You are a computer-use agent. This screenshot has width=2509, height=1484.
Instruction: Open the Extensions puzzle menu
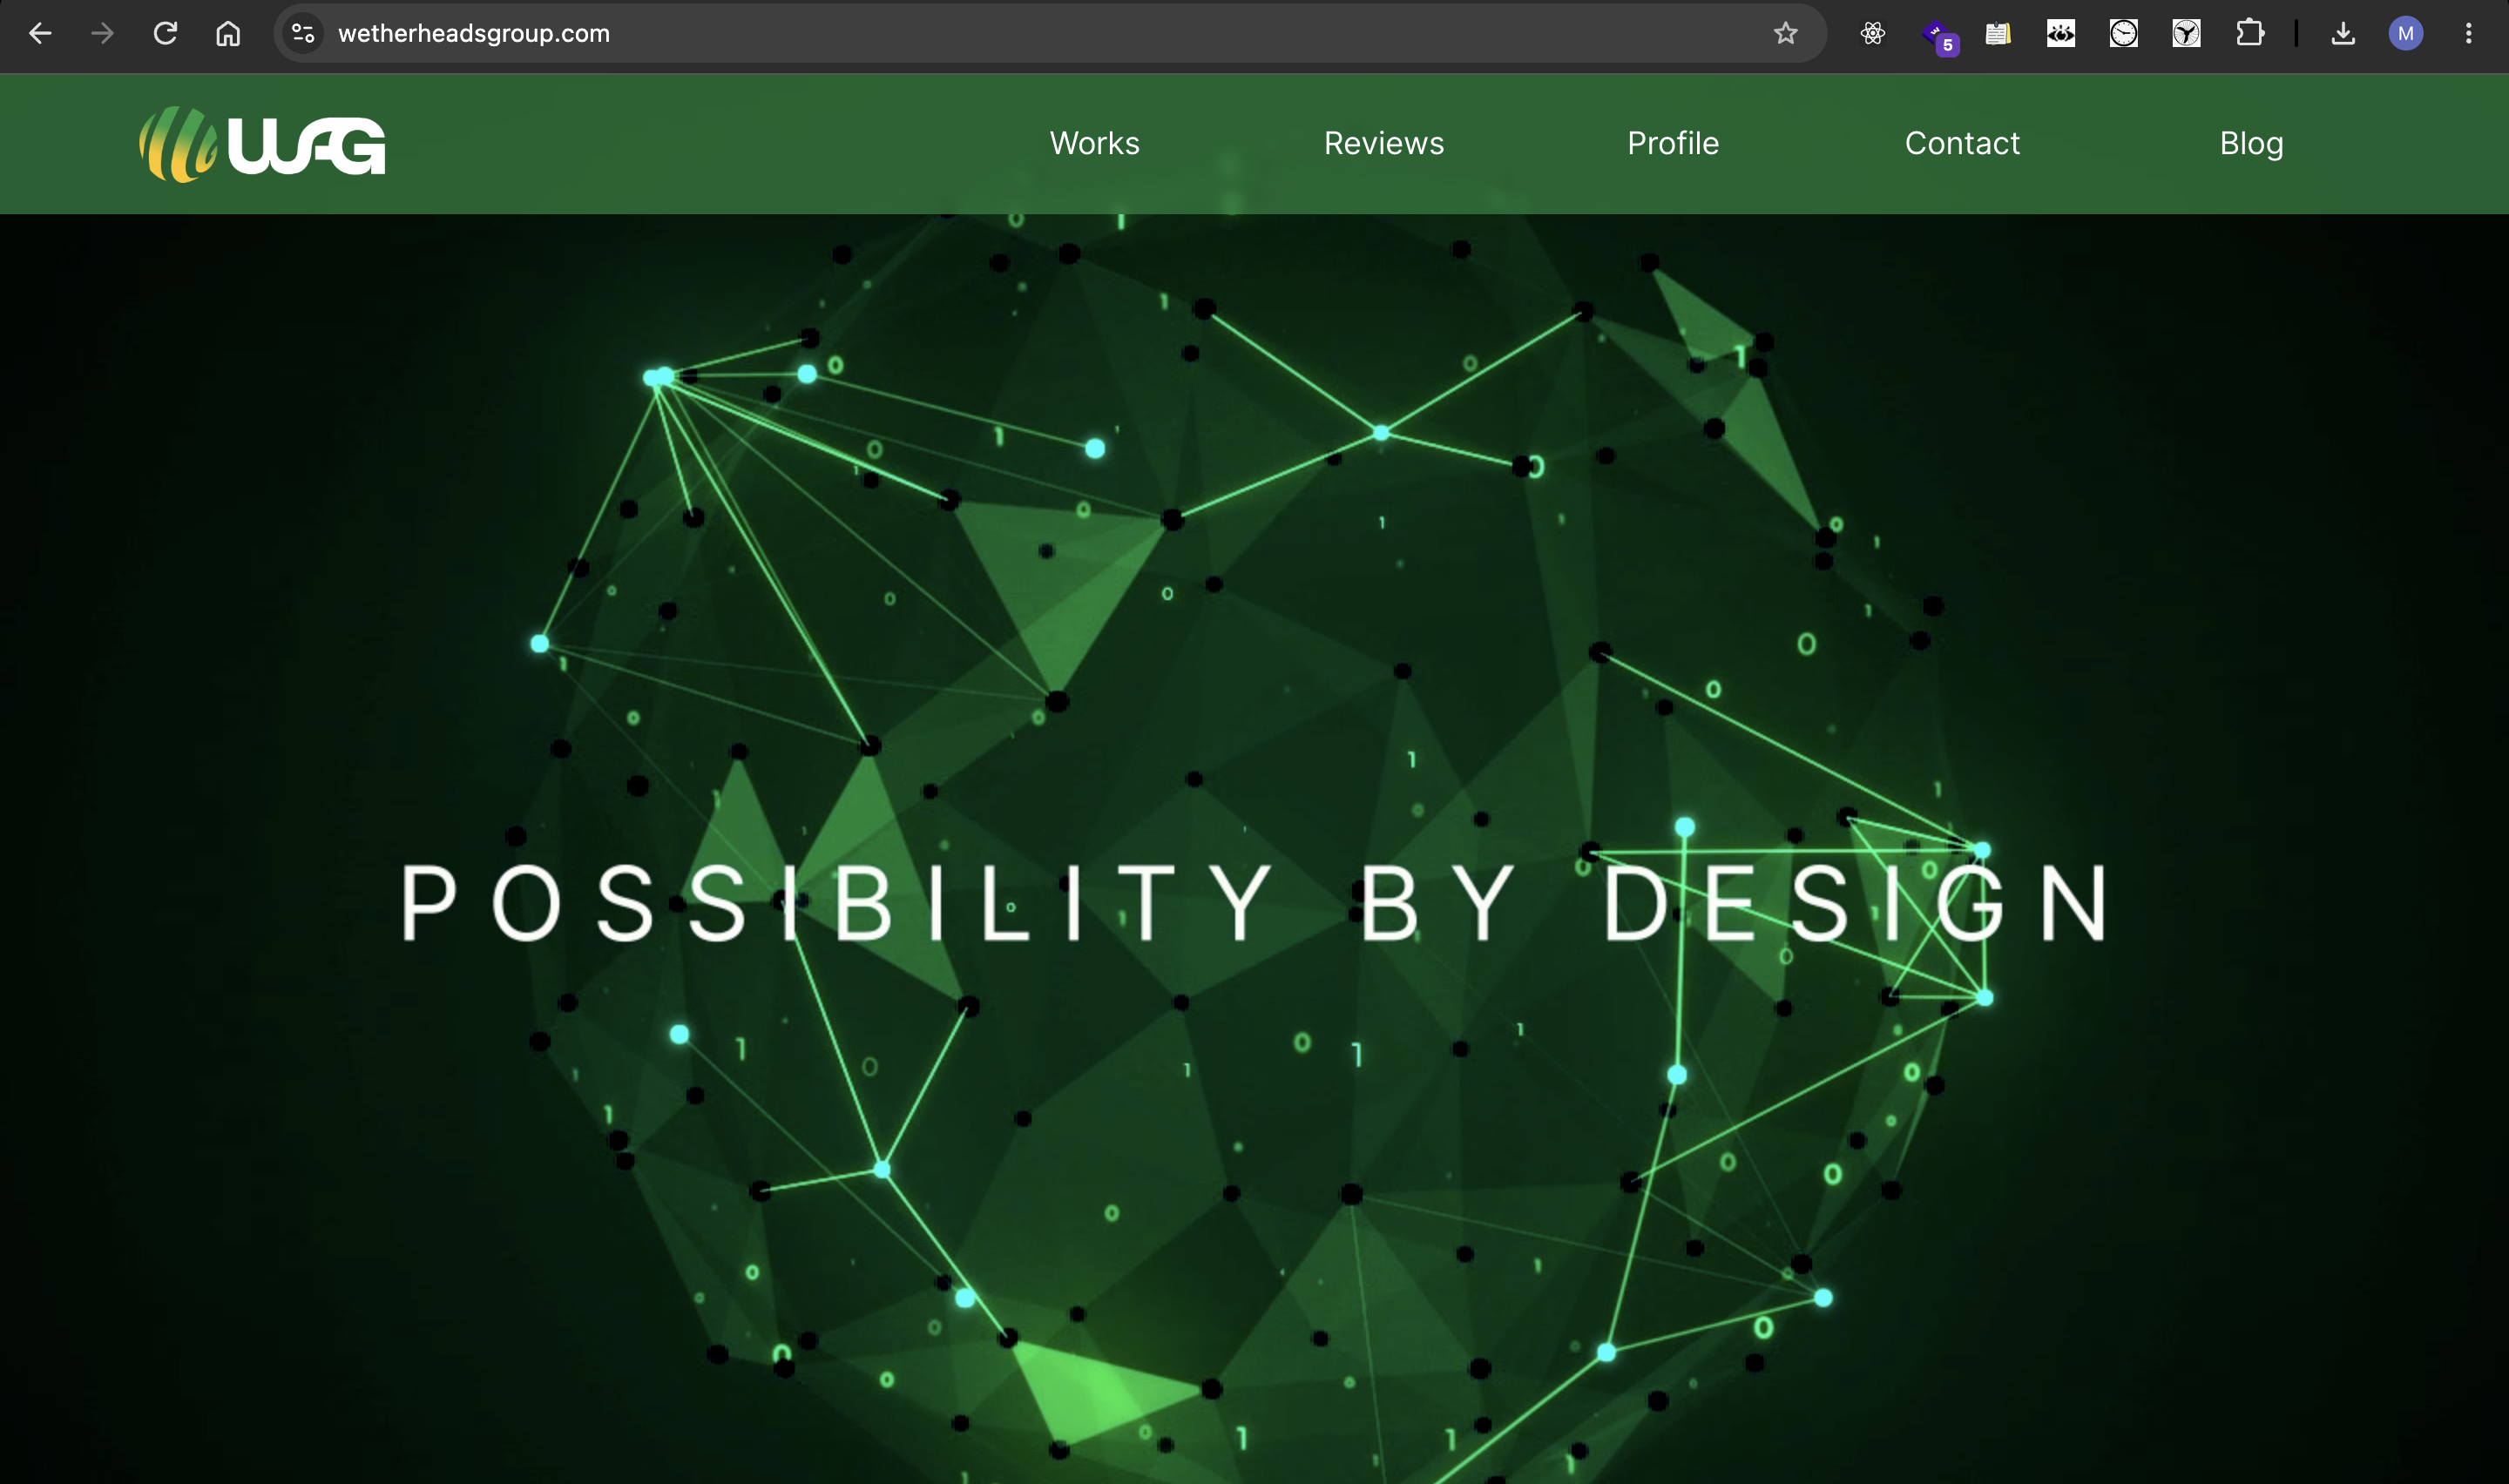(2250, 33)
